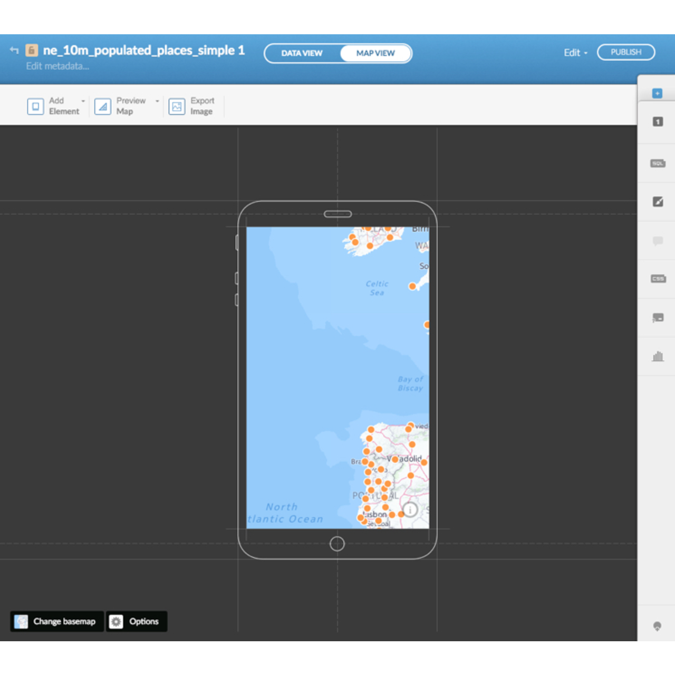Open the Edit dropdown menu
Viewport: 675px width, 675px height.
(574, 53)
